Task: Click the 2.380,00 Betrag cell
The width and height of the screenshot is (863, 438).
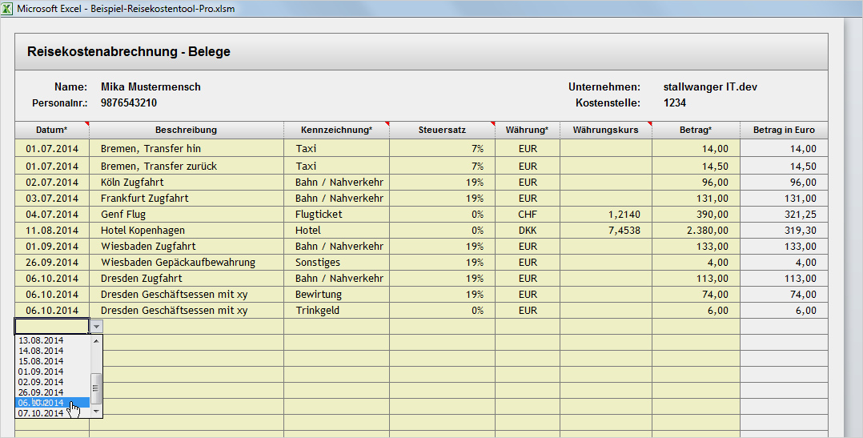Action: (696, 230)
